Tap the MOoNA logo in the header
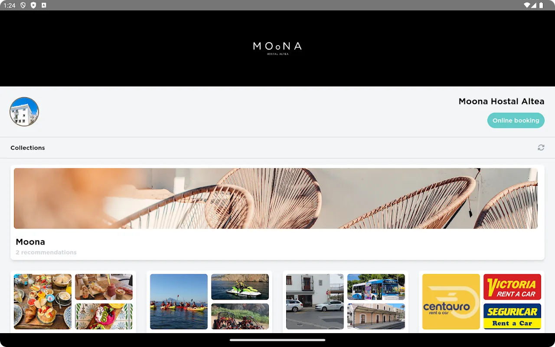555x347 pixels. (x=277, y=48)
